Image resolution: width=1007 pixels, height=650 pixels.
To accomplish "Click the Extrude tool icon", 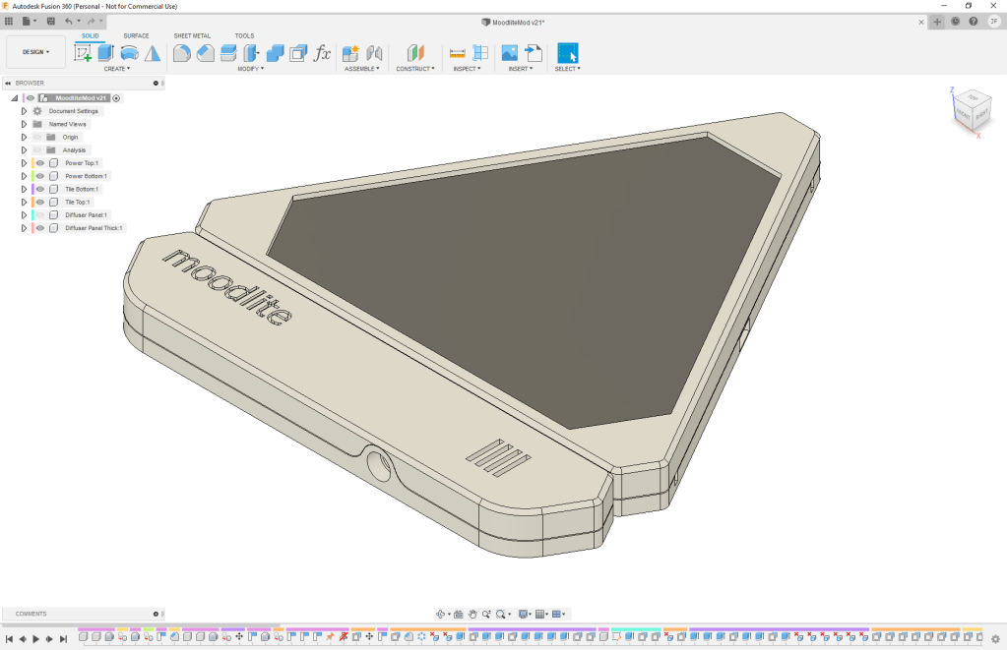I will point(106,53).
